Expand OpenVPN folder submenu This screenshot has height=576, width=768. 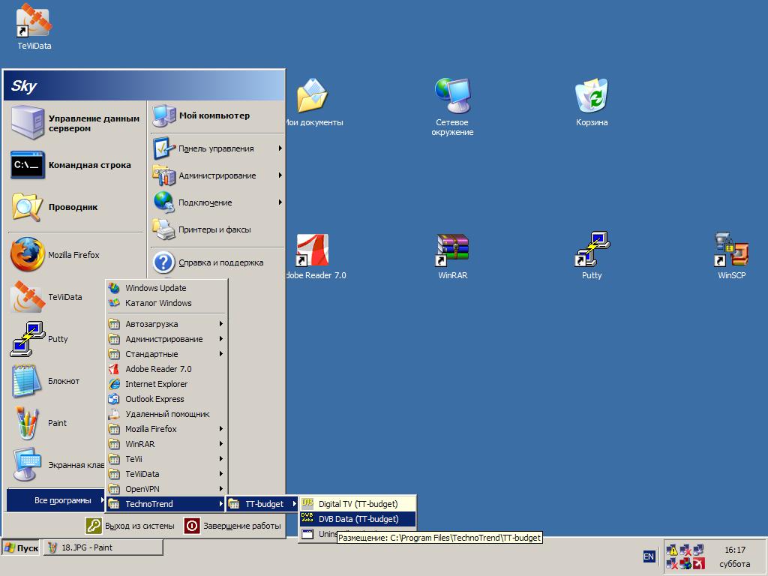tap(166, 489)
